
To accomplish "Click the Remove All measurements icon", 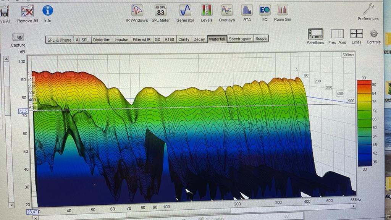I will tap(27, 11).
